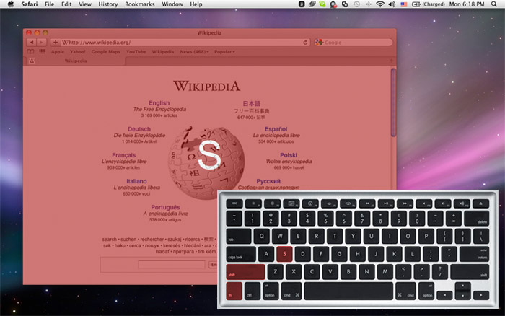Open the Safari menu
The height and width of the screenshot is (316, 505).
pyautogui.click(x=30, y=4)
